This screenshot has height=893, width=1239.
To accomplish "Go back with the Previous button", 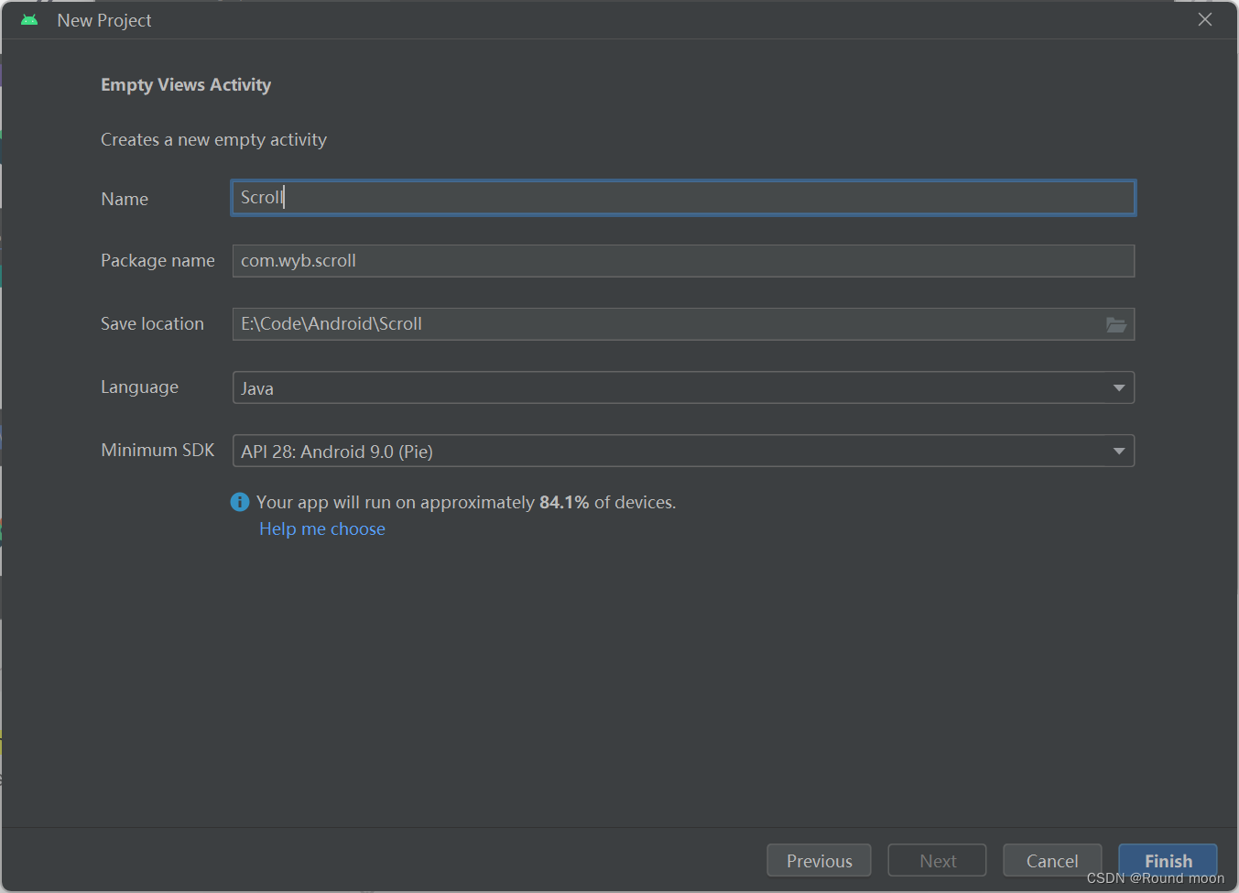I will [819, 861].
